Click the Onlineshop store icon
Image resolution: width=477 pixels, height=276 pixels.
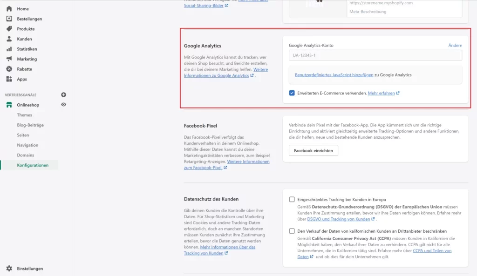tap(9, 105)
